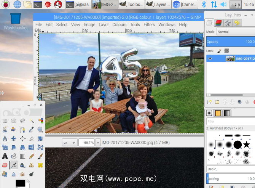255x188 pixels.
Task: Adjust the layer Opacity slider
Action: coord(230,42)
